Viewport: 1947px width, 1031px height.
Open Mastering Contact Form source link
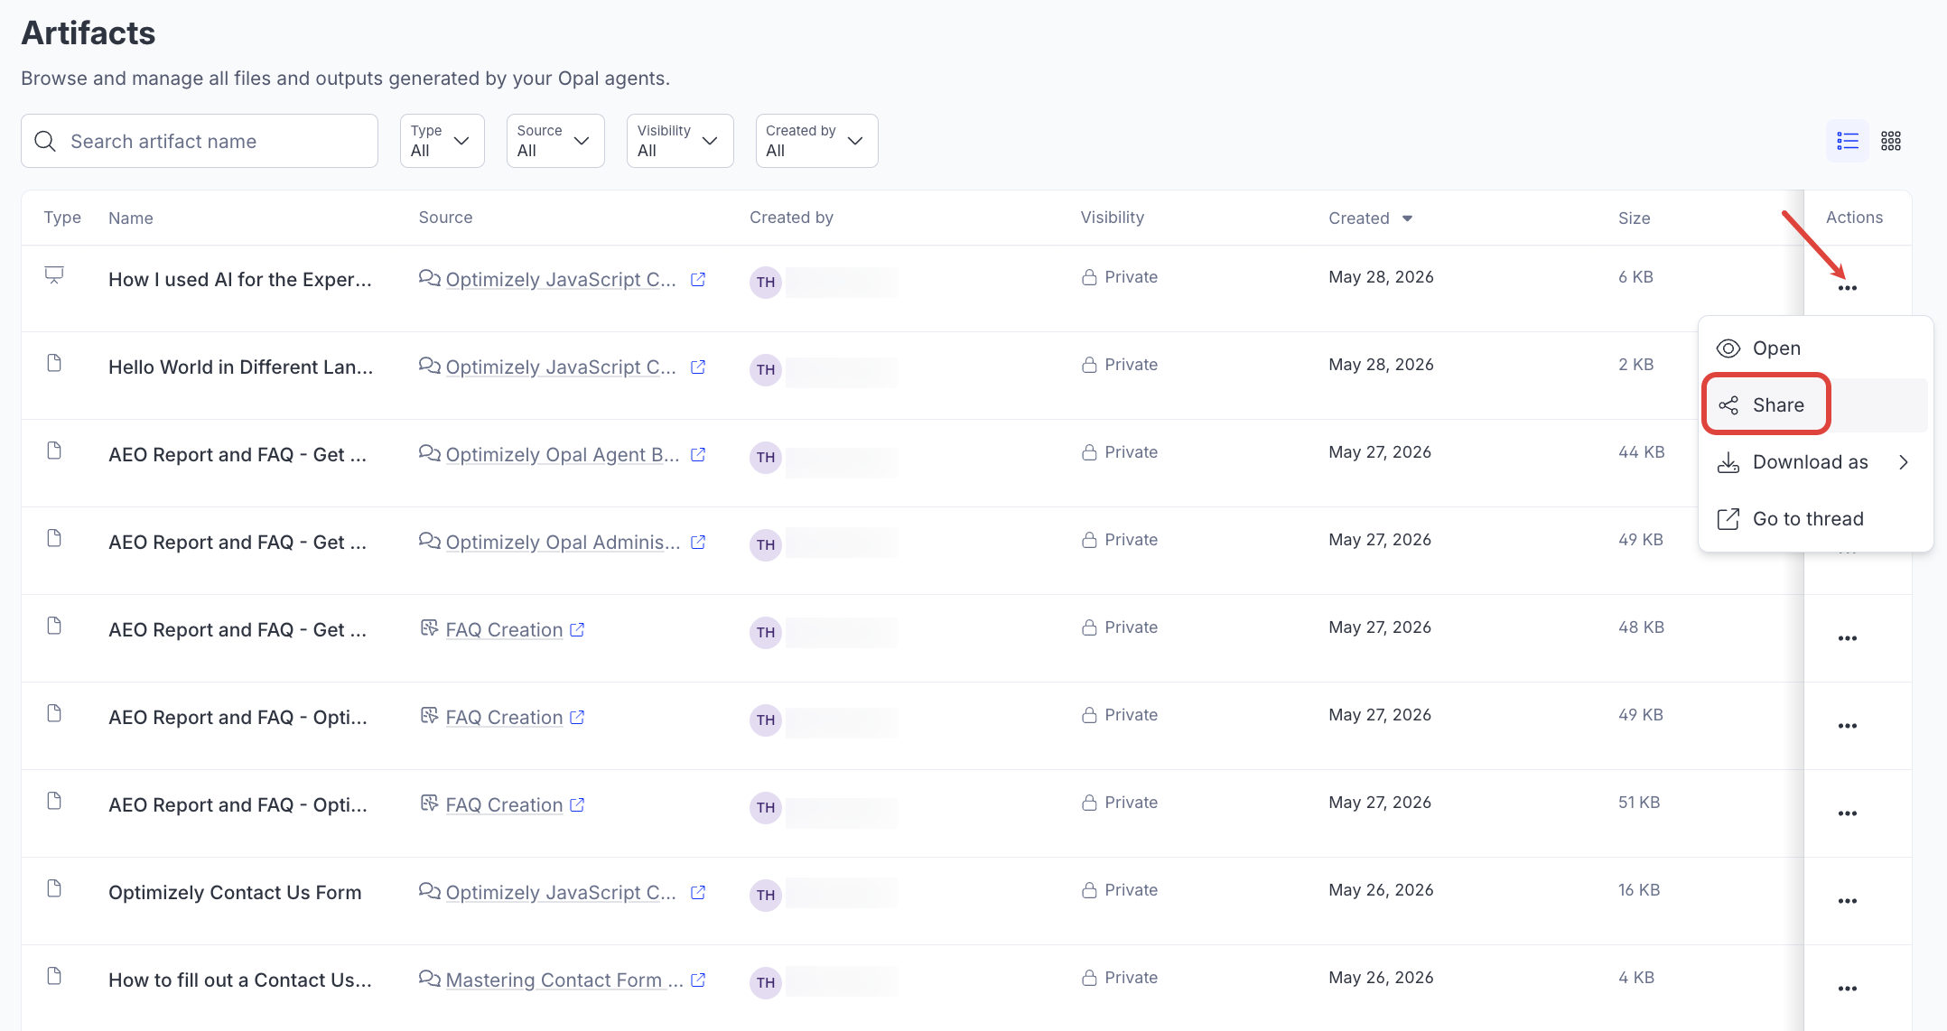(564, 980)
